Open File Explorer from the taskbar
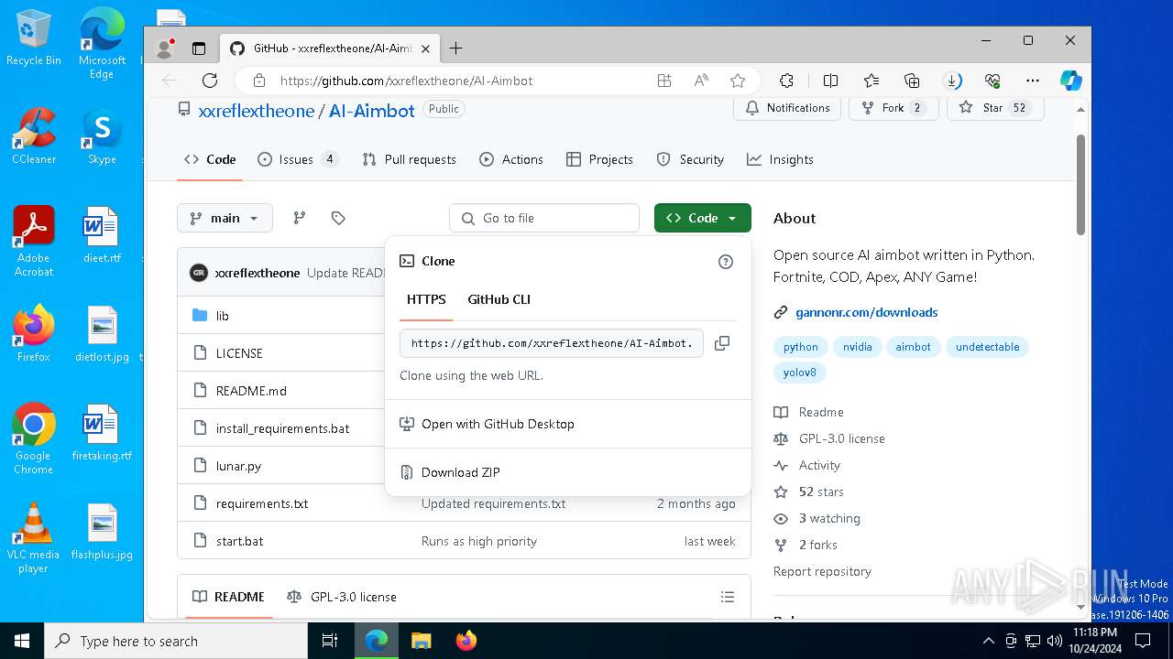Viewport: 1173px width, 659px height. tap(421, 641)
